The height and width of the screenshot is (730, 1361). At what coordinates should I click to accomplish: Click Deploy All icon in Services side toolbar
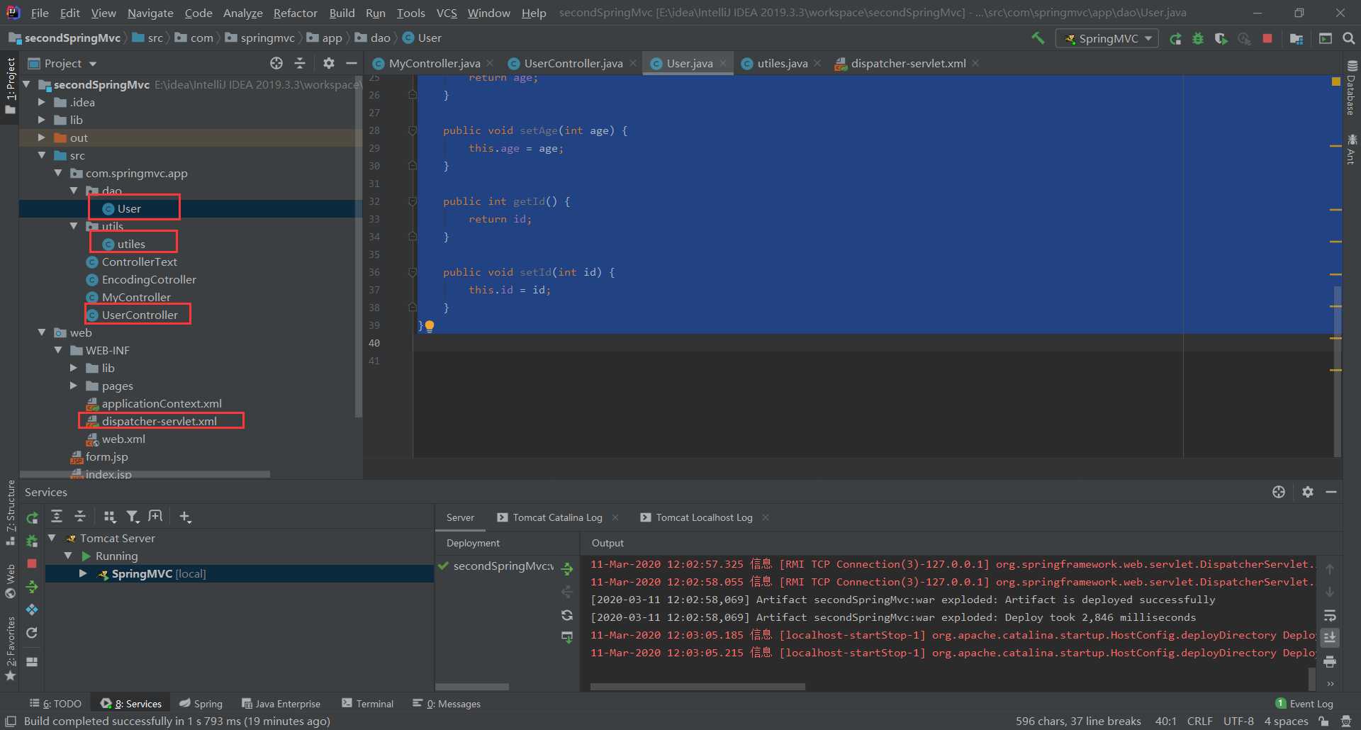[32, 587]
